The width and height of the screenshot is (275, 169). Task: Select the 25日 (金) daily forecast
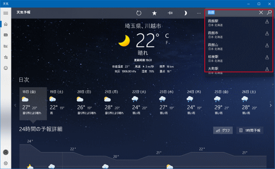click(x=225, y=103)
